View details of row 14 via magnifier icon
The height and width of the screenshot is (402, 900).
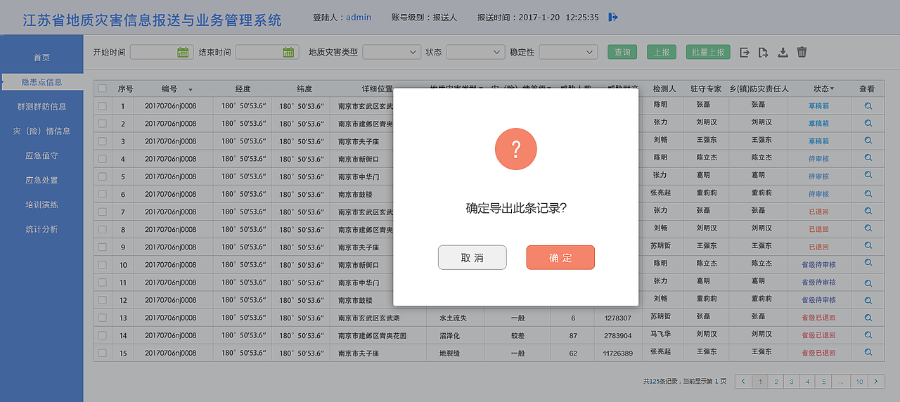pos(868,335)
